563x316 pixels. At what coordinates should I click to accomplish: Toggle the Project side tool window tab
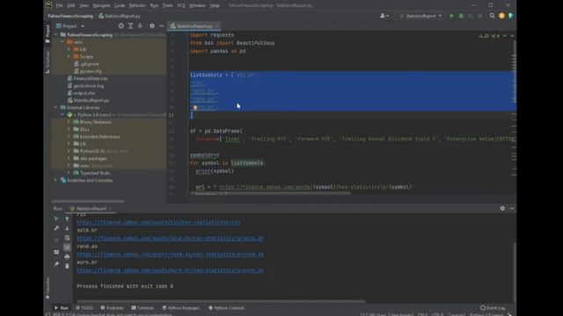click(48, 34)
